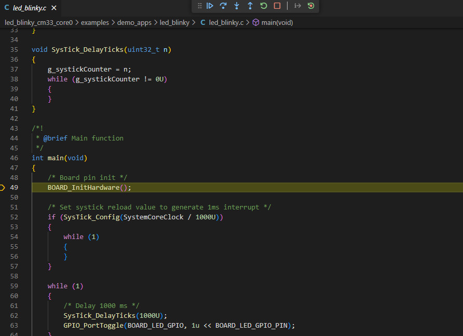Click the green Restart debug icon
Screen dimensions: 463x336
point(263,6)
